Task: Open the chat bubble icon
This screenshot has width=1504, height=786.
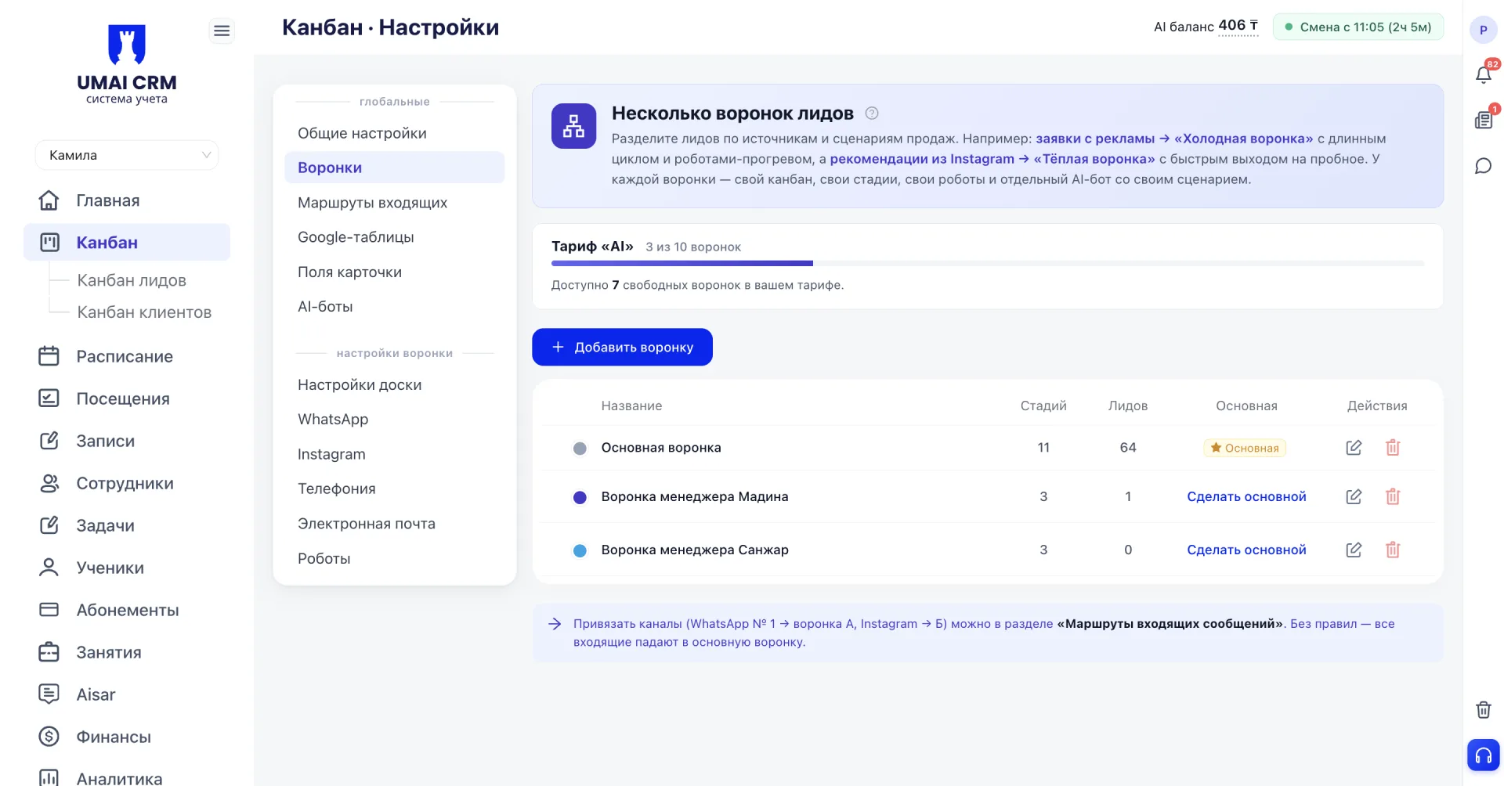Action: 1483,166
